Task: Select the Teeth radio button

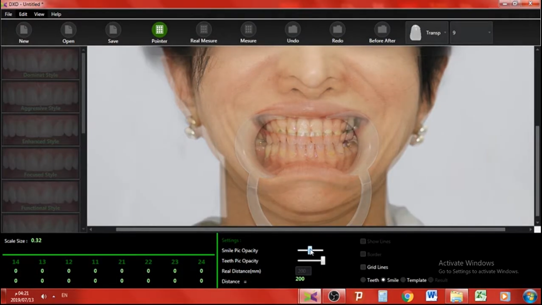Action: coord(363,280)
